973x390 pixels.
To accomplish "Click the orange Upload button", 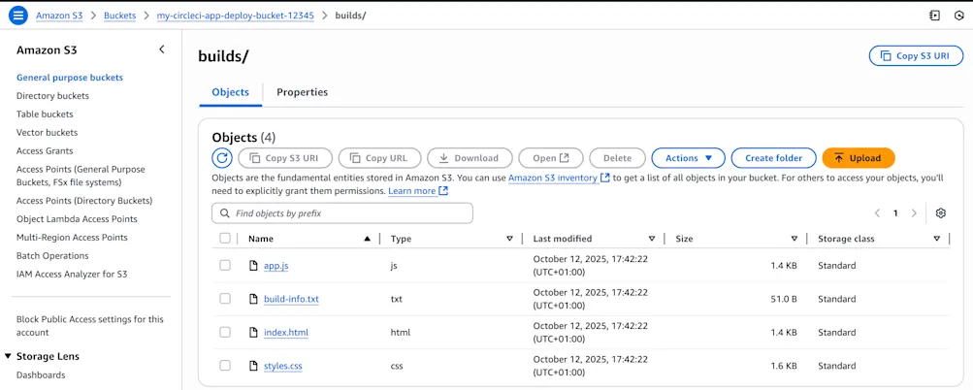I will point(858,158).
